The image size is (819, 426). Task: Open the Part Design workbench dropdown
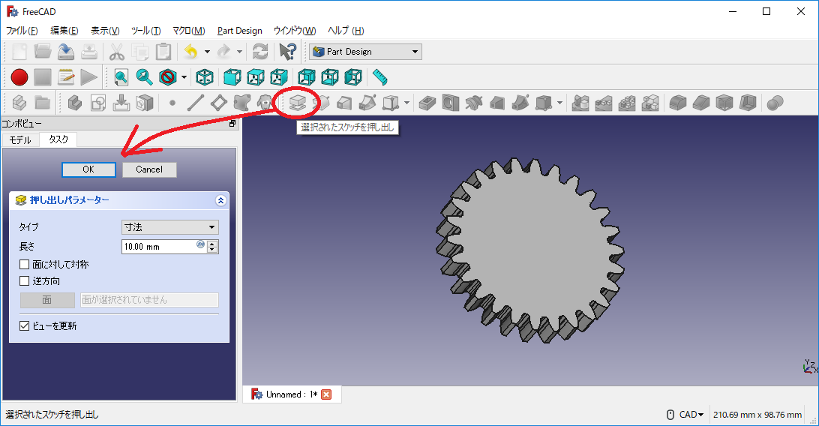[366, 52]
